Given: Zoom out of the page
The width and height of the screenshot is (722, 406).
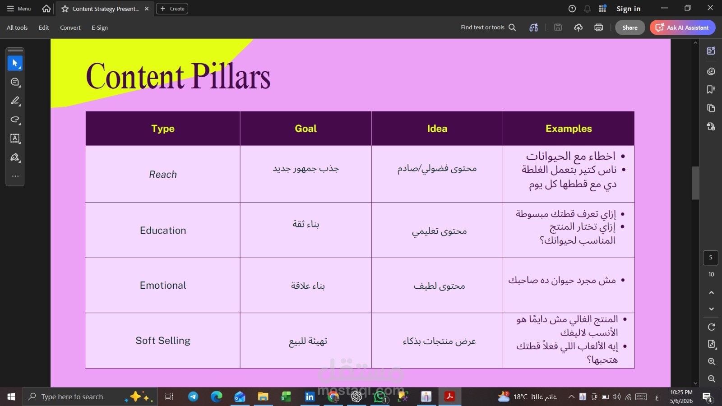Looking at the screenshot, I should coord(711,379).
